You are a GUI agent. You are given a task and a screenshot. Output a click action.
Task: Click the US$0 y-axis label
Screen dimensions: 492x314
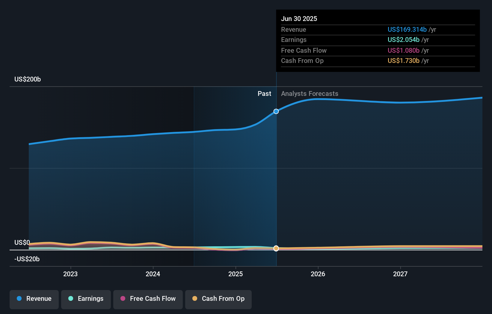pyautogui.click(x=22, y=242)
